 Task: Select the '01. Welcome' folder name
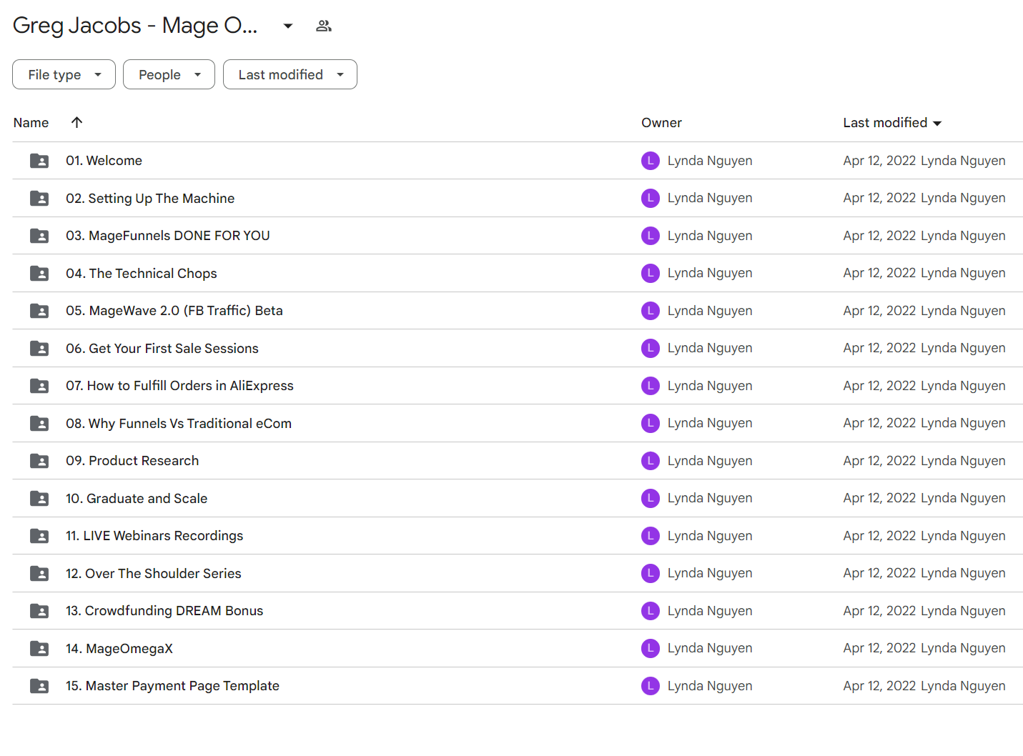104,161
